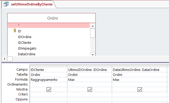The width and height of the screenshot is (169, 103).
Task: Open the Max formula cell for DataUltimoOrdine
Action: pyautogui.click(x=139, y=80)
